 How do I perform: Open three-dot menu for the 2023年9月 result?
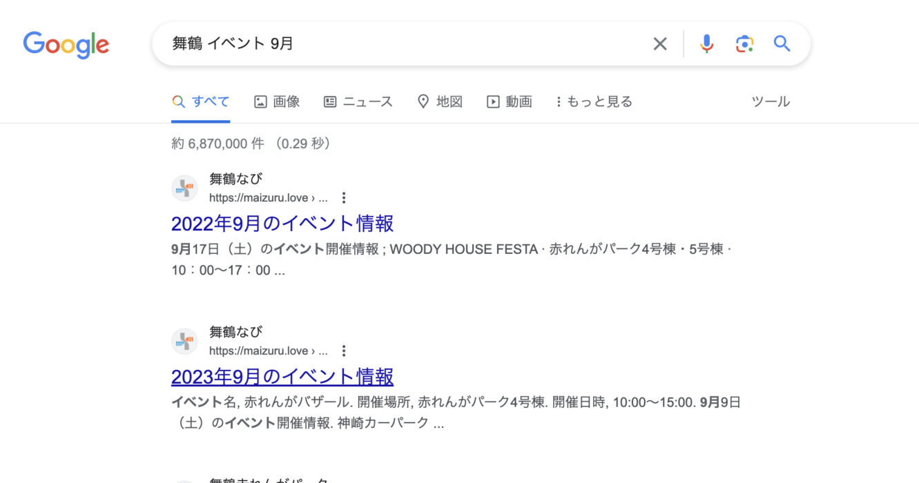point(344,351)
